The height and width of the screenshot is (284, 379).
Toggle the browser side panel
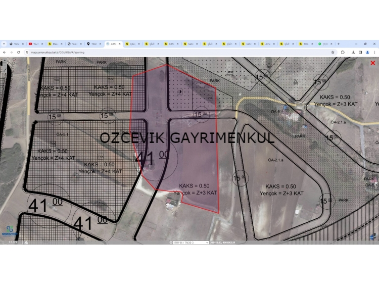360,52
